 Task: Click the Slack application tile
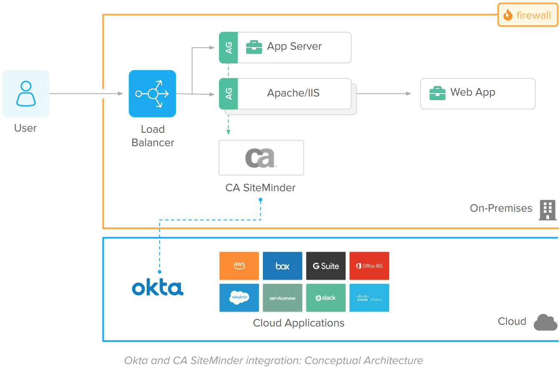(326, 298)
